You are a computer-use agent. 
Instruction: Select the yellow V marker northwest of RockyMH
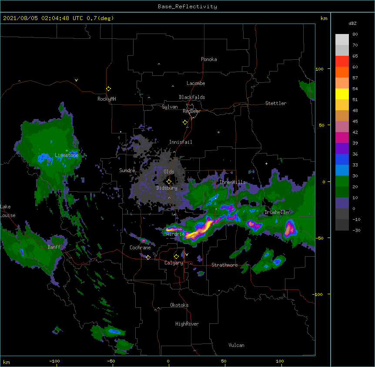[x=76, y=80]
